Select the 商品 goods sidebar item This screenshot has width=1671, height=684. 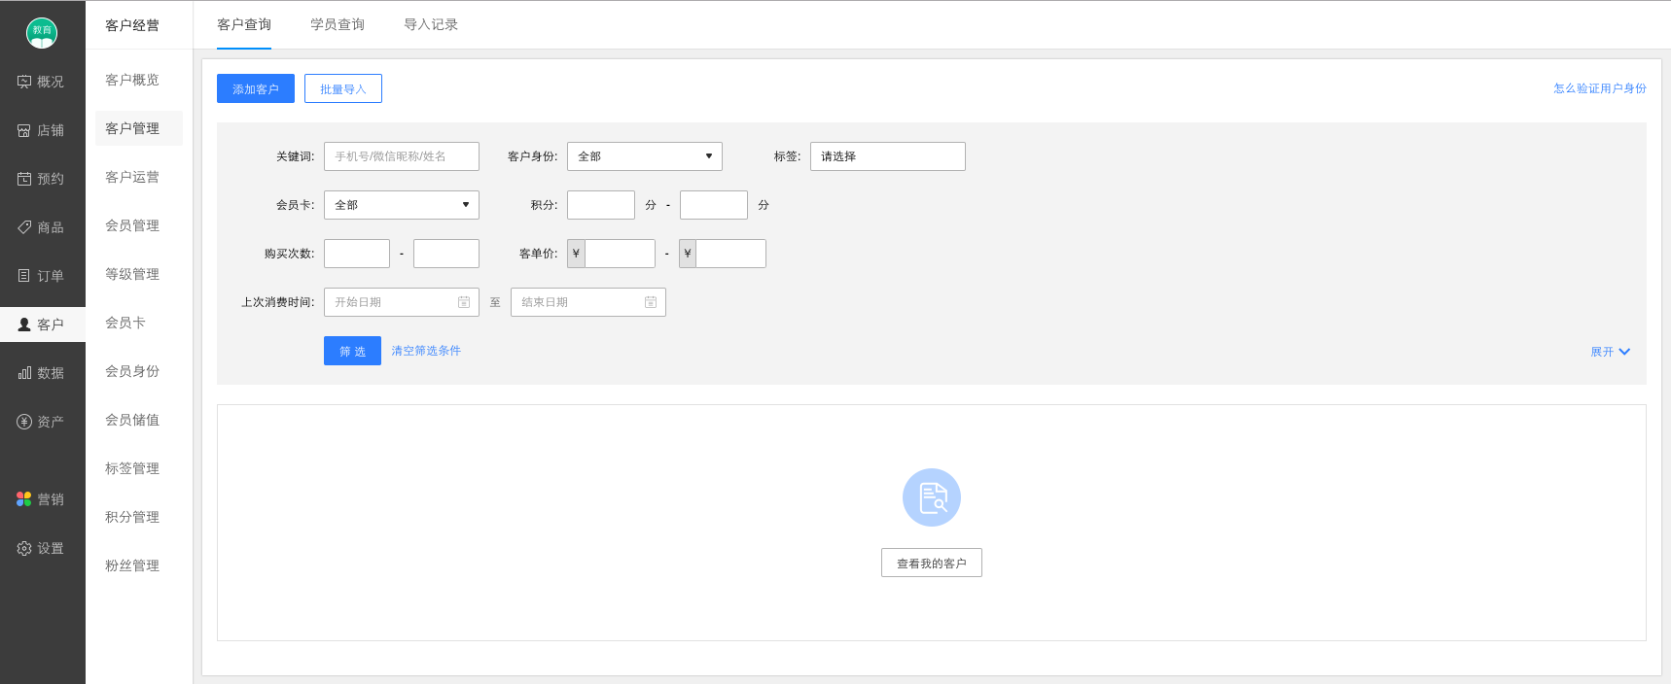41,227
